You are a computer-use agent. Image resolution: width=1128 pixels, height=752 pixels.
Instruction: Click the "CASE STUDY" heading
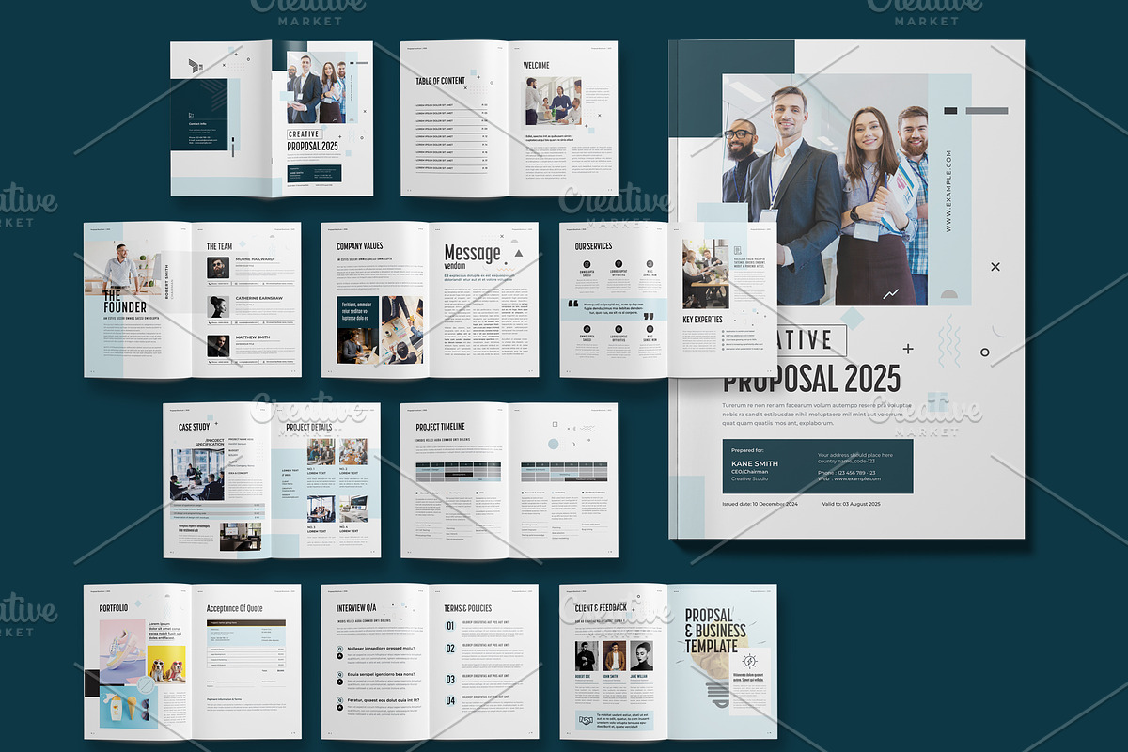tap(195, 428)
